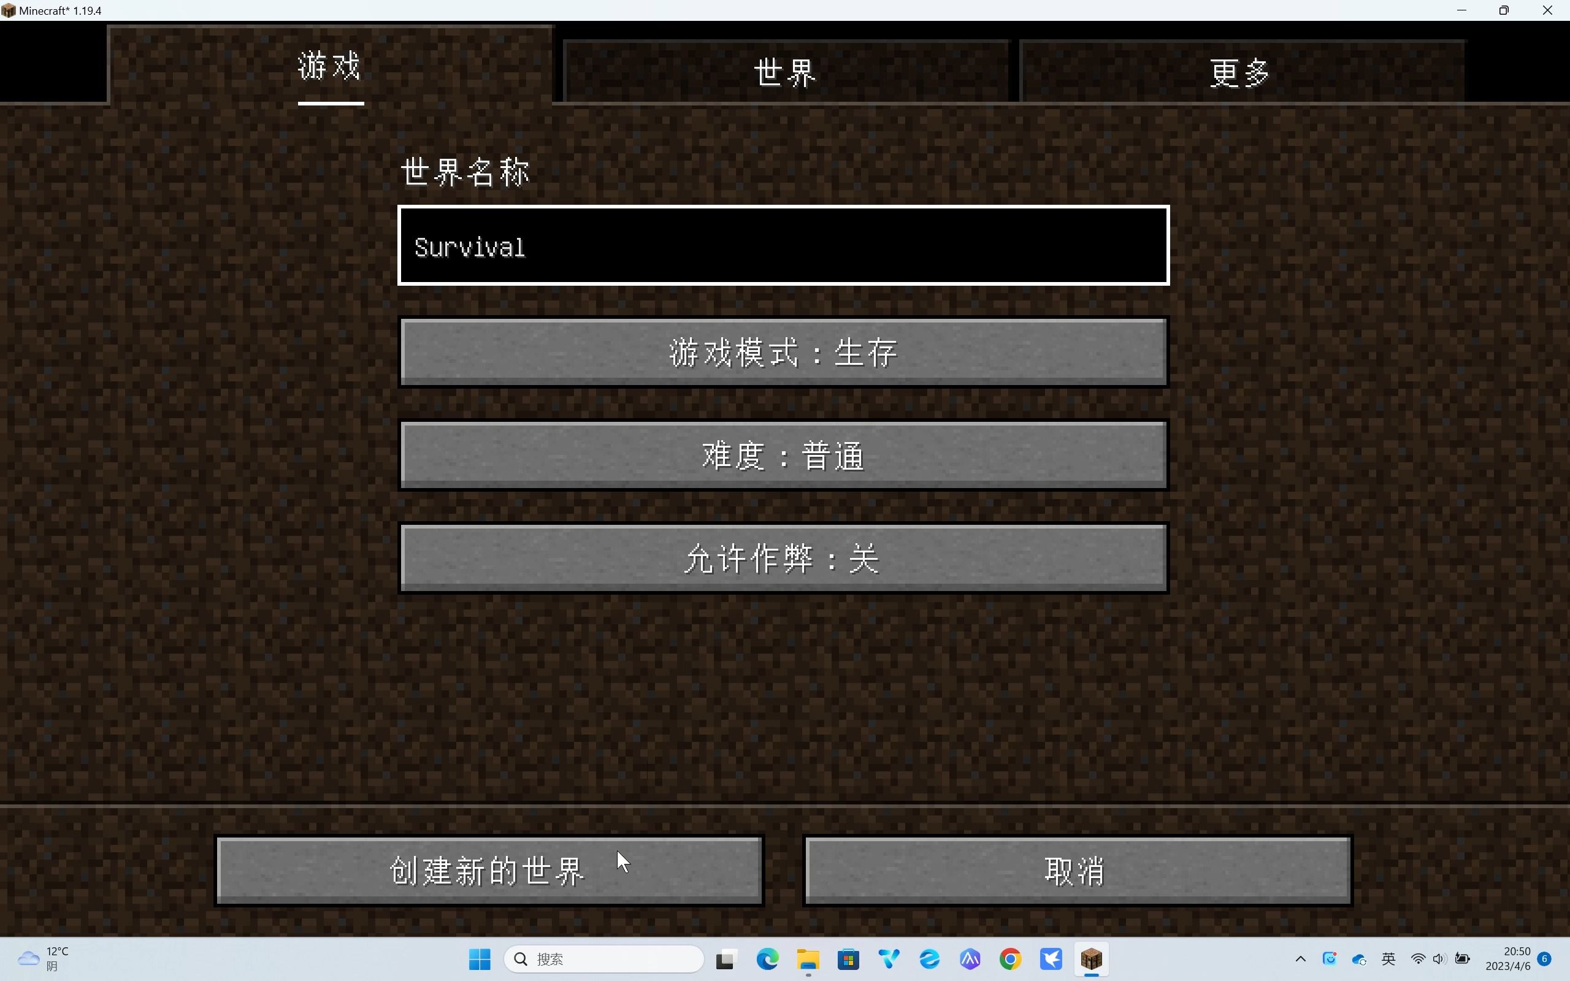Click the 取消 cancel button
Viewport: 1570px width, 981px height.
[x=1077, y=871]
